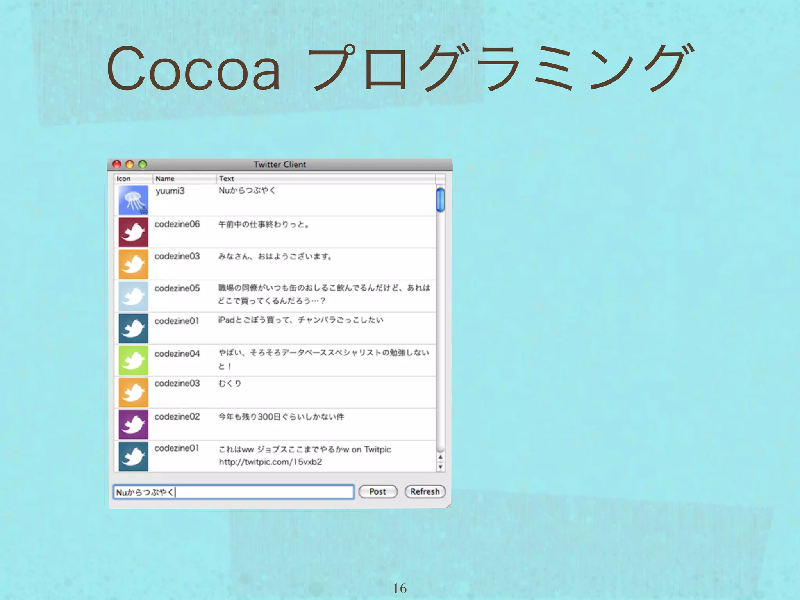Click codezine06's dark red bird icon
800x600 pixels.
(x=133, y=232)
